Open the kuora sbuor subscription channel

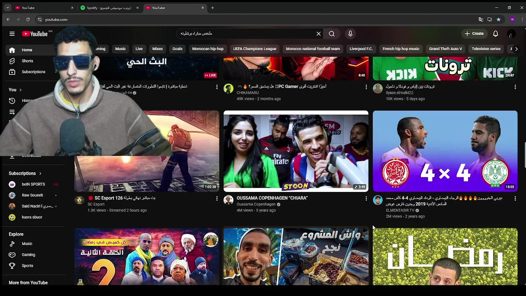(32, 217)
